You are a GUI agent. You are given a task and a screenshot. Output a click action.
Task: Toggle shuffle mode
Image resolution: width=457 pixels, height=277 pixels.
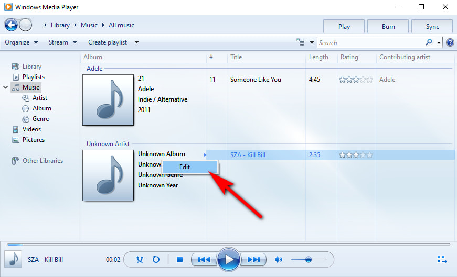click(140, 259)
